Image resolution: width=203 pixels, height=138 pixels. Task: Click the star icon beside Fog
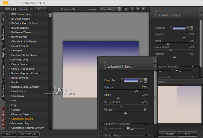pyautogui.click(x=9, y=105)
